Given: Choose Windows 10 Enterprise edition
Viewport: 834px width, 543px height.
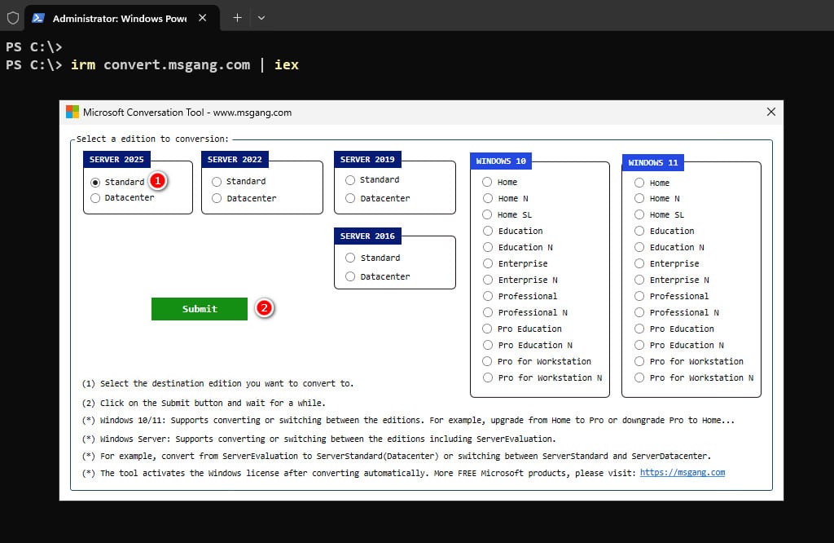Looking at the screenshot, I should [x=488, y=263].
